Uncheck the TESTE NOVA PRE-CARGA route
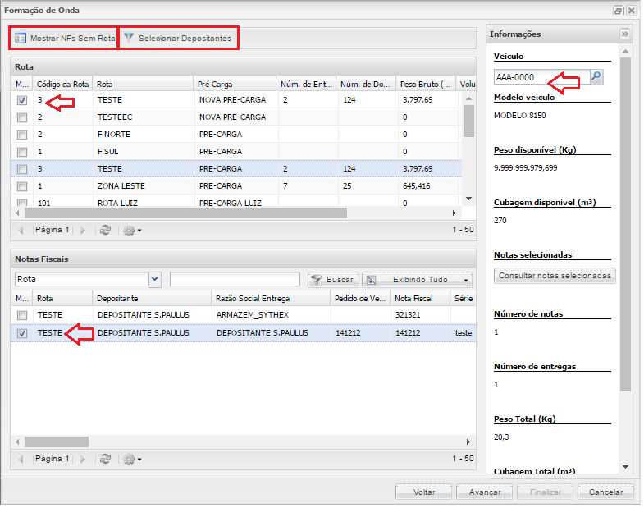The height and width of the screenshot is (508, 644). [22, 100]
